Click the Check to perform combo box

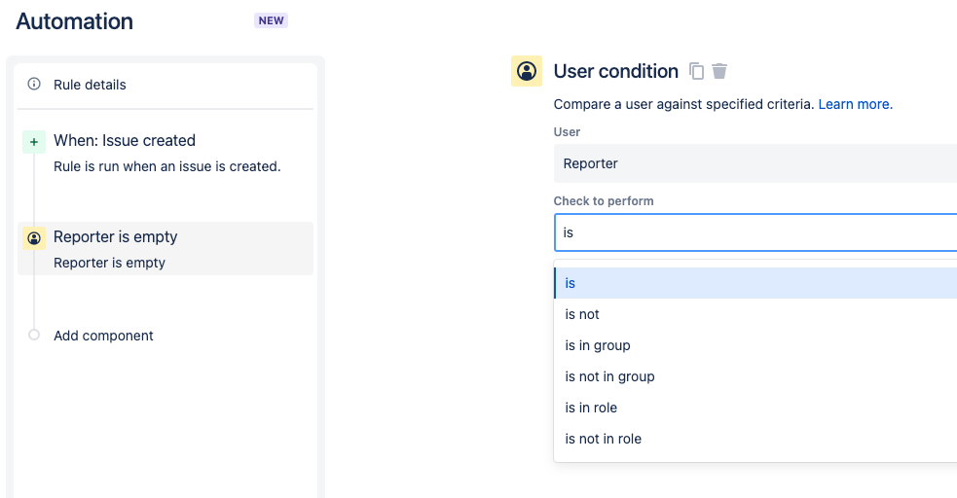coord(755,232)
